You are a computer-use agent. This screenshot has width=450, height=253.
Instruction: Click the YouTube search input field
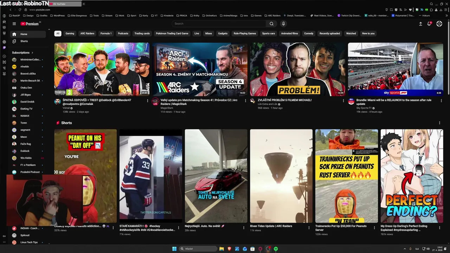(x=219, y=24)
